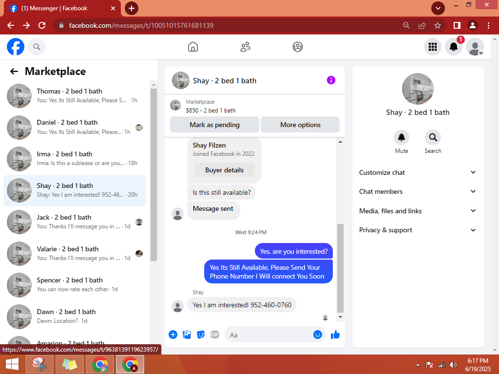Click the back arrow beside Marketplace
499x374 pixels.
14,71
